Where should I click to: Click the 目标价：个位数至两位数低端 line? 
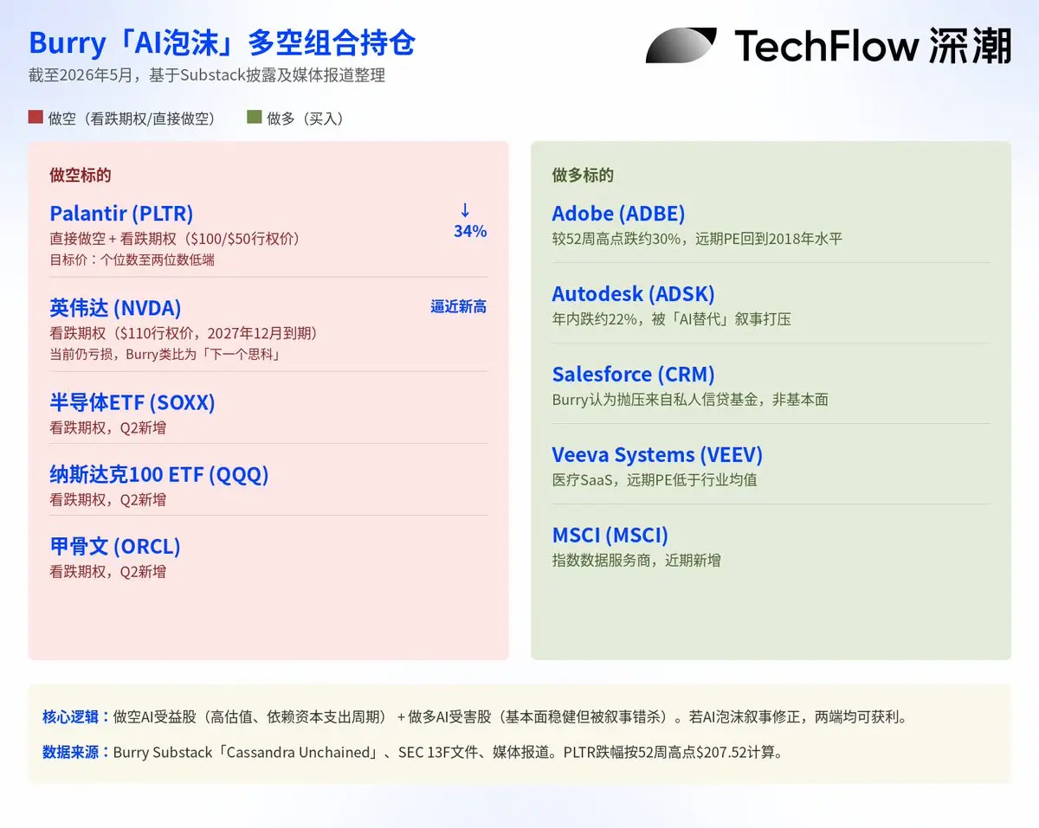coord(132,260)
